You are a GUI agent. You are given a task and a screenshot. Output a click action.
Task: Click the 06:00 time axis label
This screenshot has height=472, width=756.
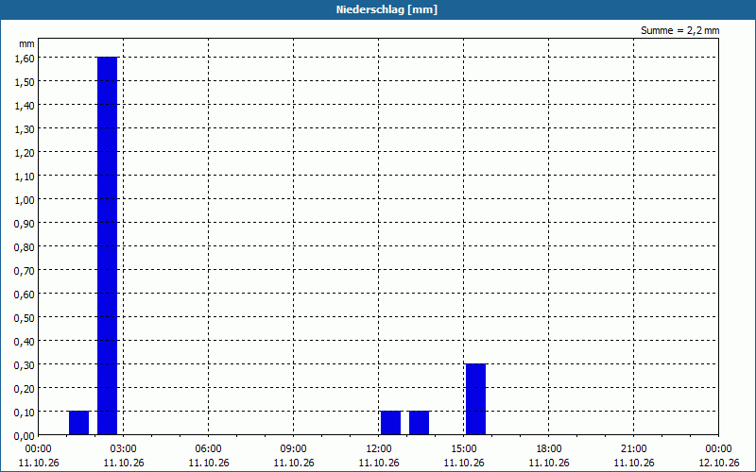[209, 449]
